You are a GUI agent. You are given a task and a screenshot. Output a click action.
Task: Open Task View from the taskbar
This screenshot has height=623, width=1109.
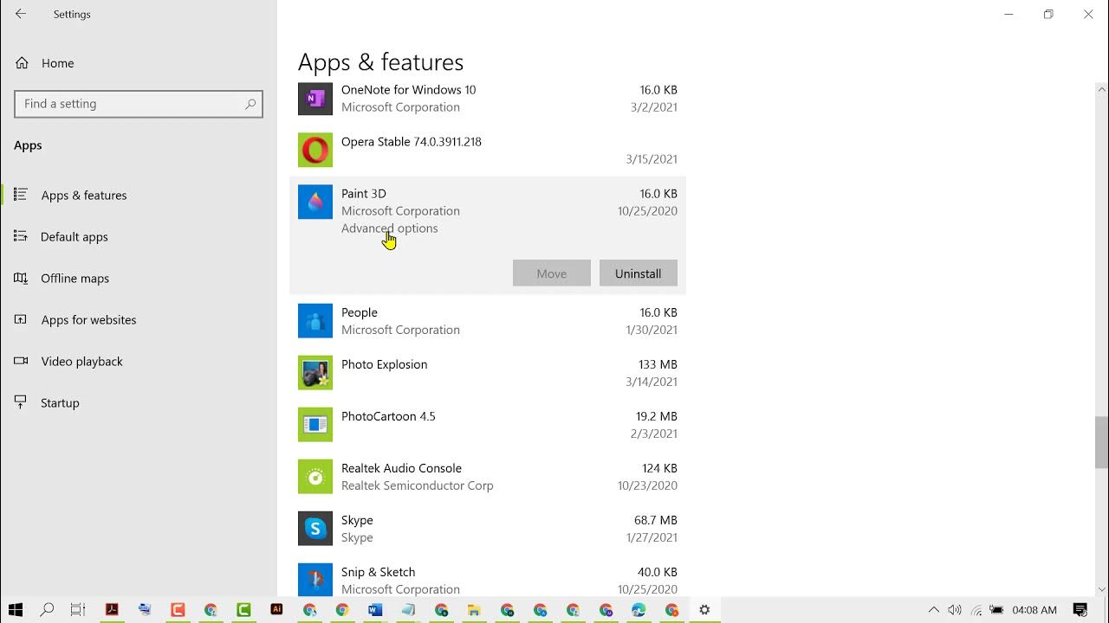78,610
